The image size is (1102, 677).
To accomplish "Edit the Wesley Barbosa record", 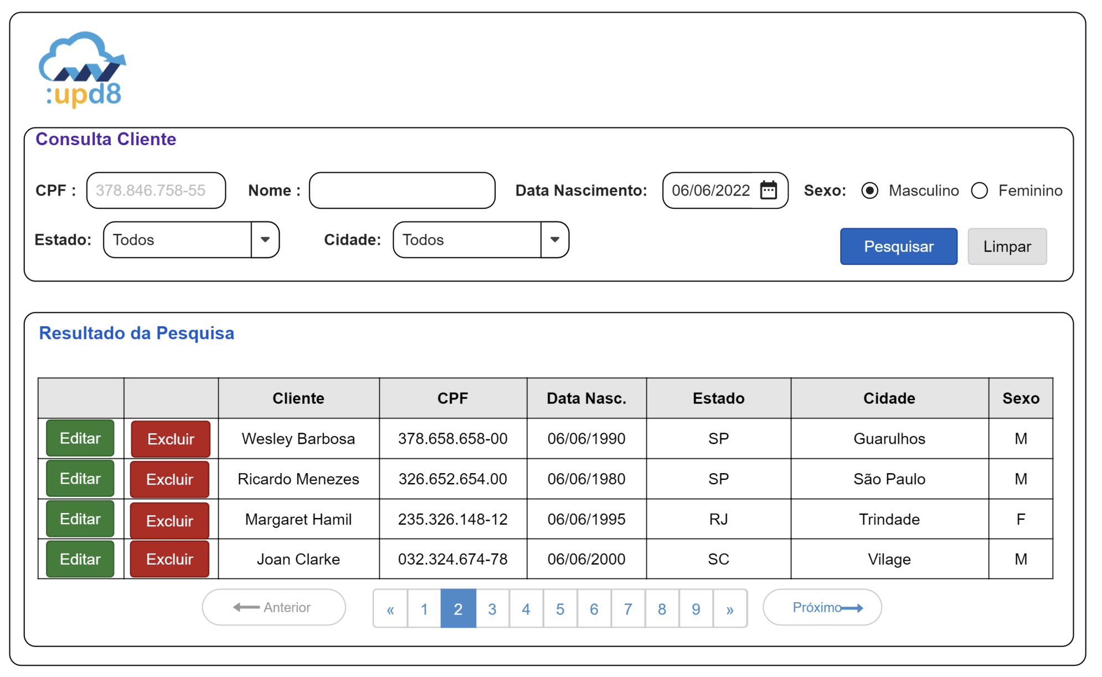I will [80, 438].
